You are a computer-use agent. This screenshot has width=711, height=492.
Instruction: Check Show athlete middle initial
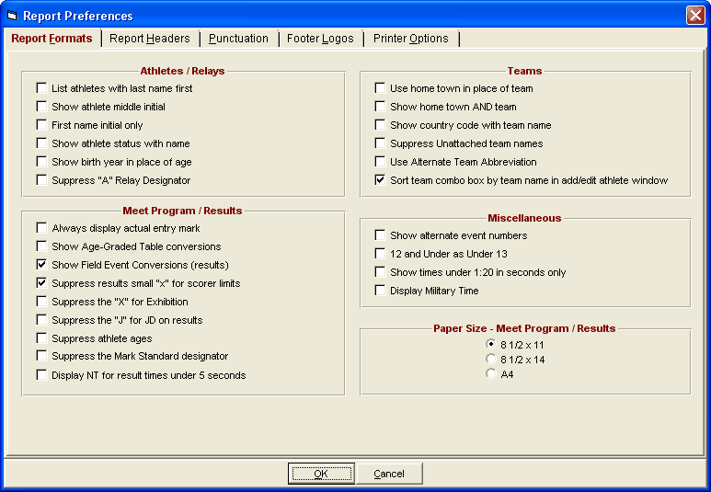(x=41, y=107)
